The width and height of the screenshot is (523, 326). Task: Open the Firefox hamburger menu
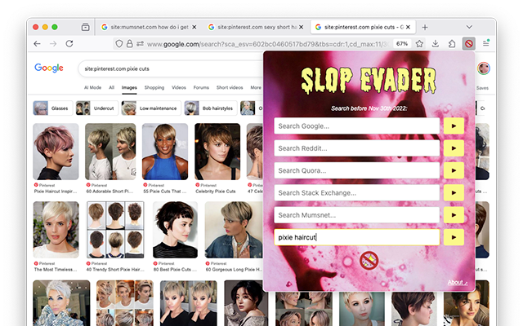[486, 43]
